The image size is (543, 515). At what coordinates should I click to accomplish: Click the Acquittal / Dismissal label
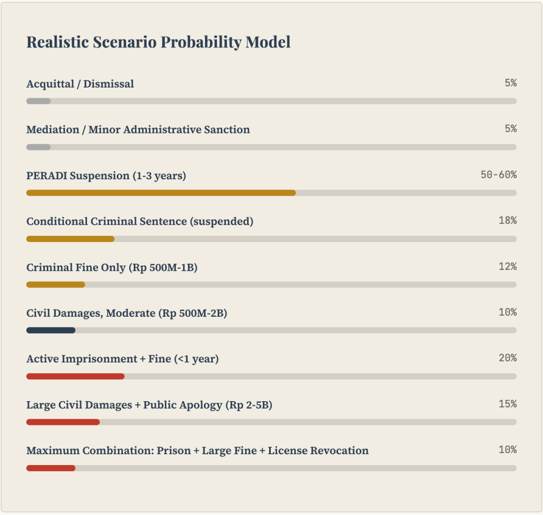(x=80, y=84)
